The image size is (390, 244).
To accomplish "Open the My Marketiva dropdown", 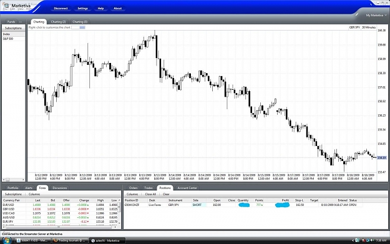I will pyautogui.click(x=376, y=16).
